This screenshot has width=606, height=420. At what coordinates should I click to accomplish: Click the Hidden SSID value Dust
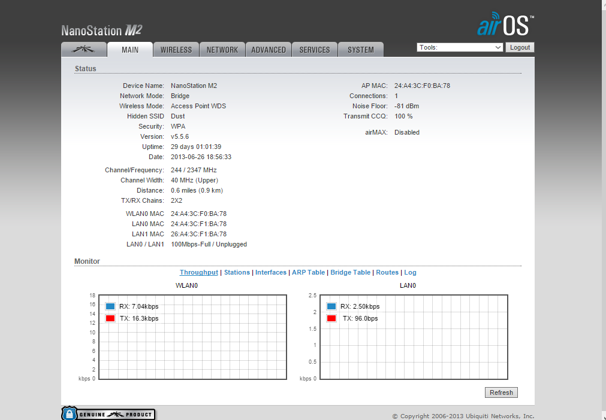click(178, 116)
